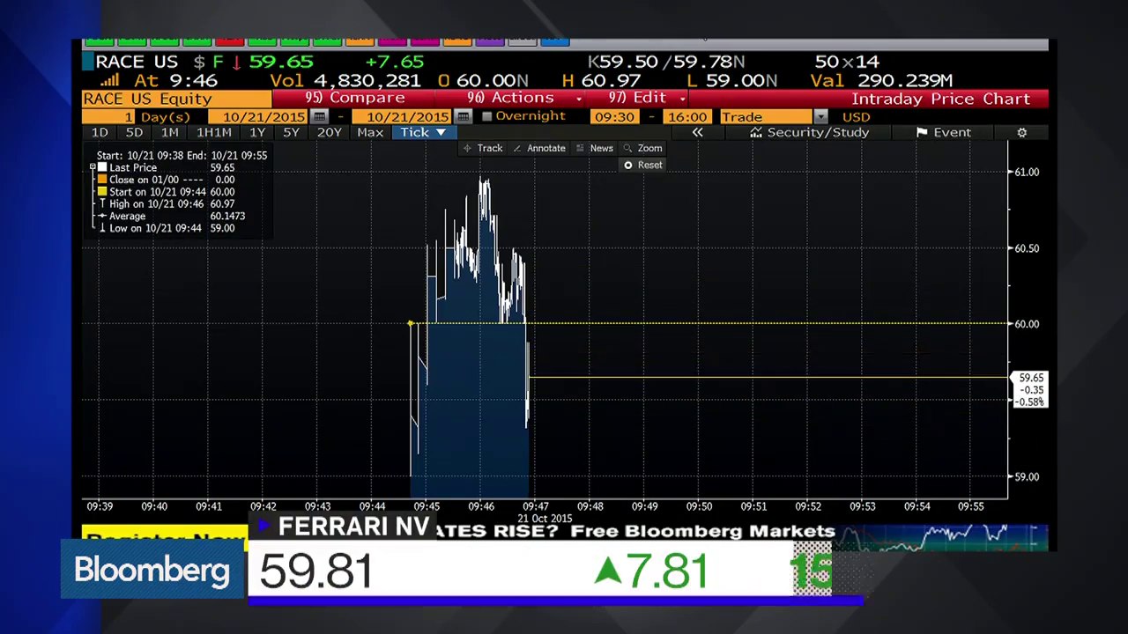Open the chart settings gear
Viewport: 1128px width, 634px height.
(x=1022, y=132)
